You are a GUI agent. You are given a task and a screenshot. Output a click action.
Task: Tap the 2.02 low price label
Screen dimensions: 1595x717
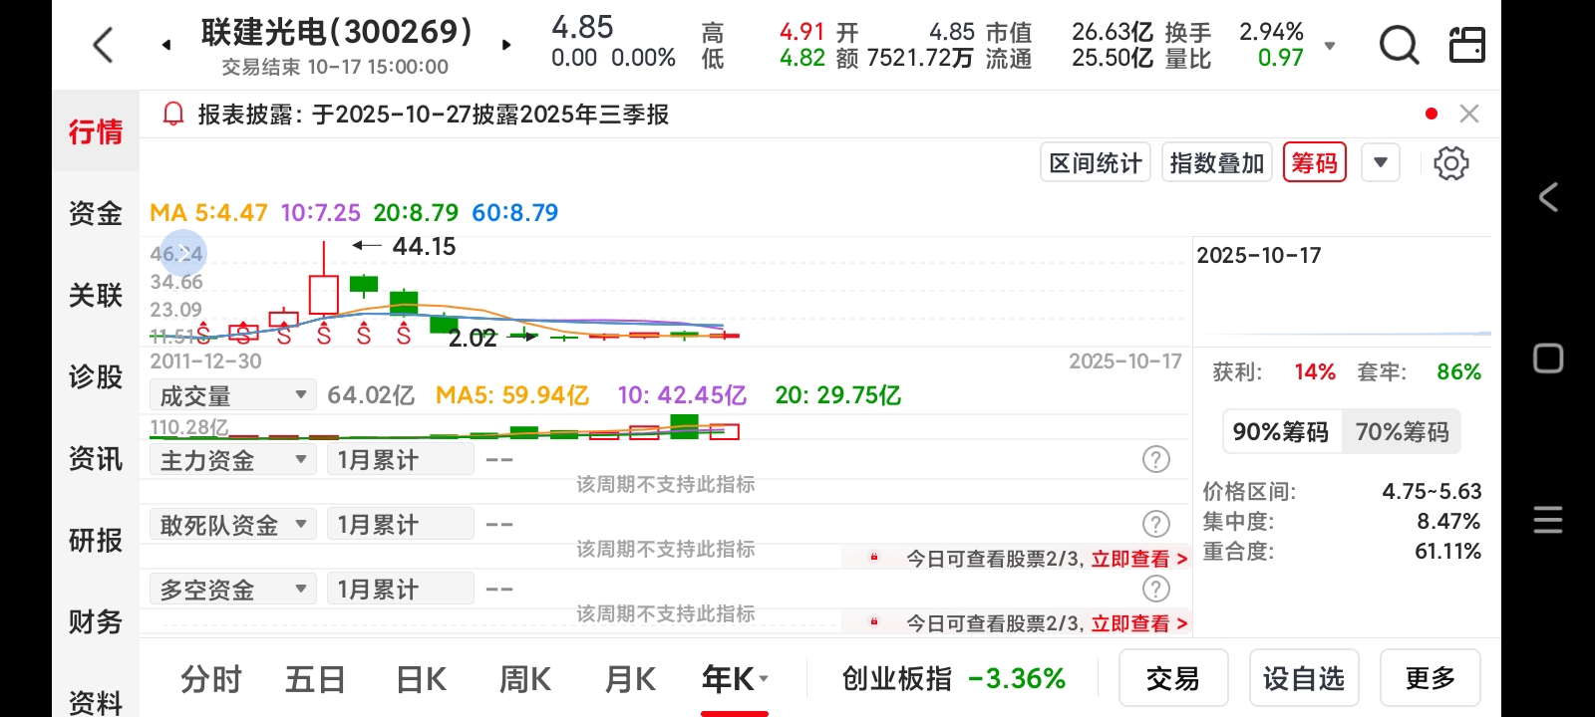pyautogui.click(x=473, y=338)
